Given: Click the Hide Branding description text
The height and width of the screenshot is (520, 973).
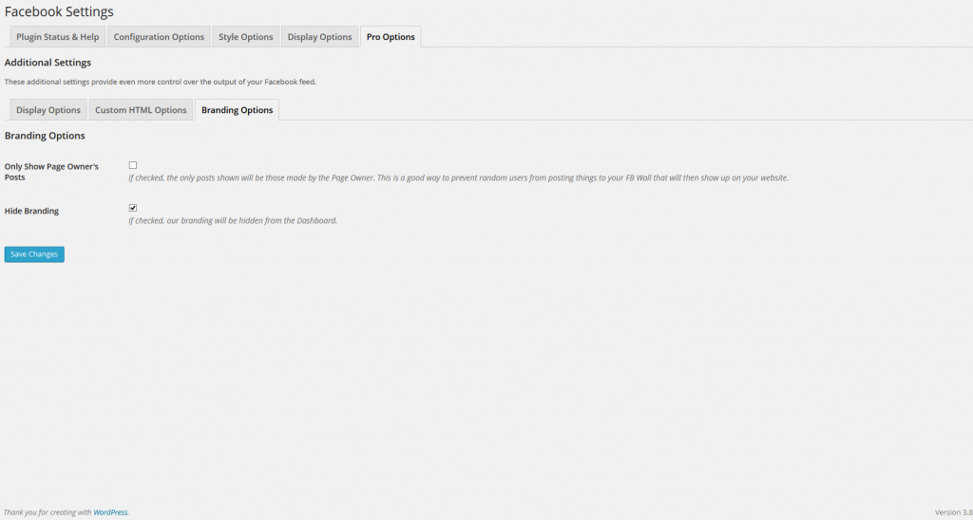Looking at the screenshot, I should pyautogui.click(x=233, y=221).
